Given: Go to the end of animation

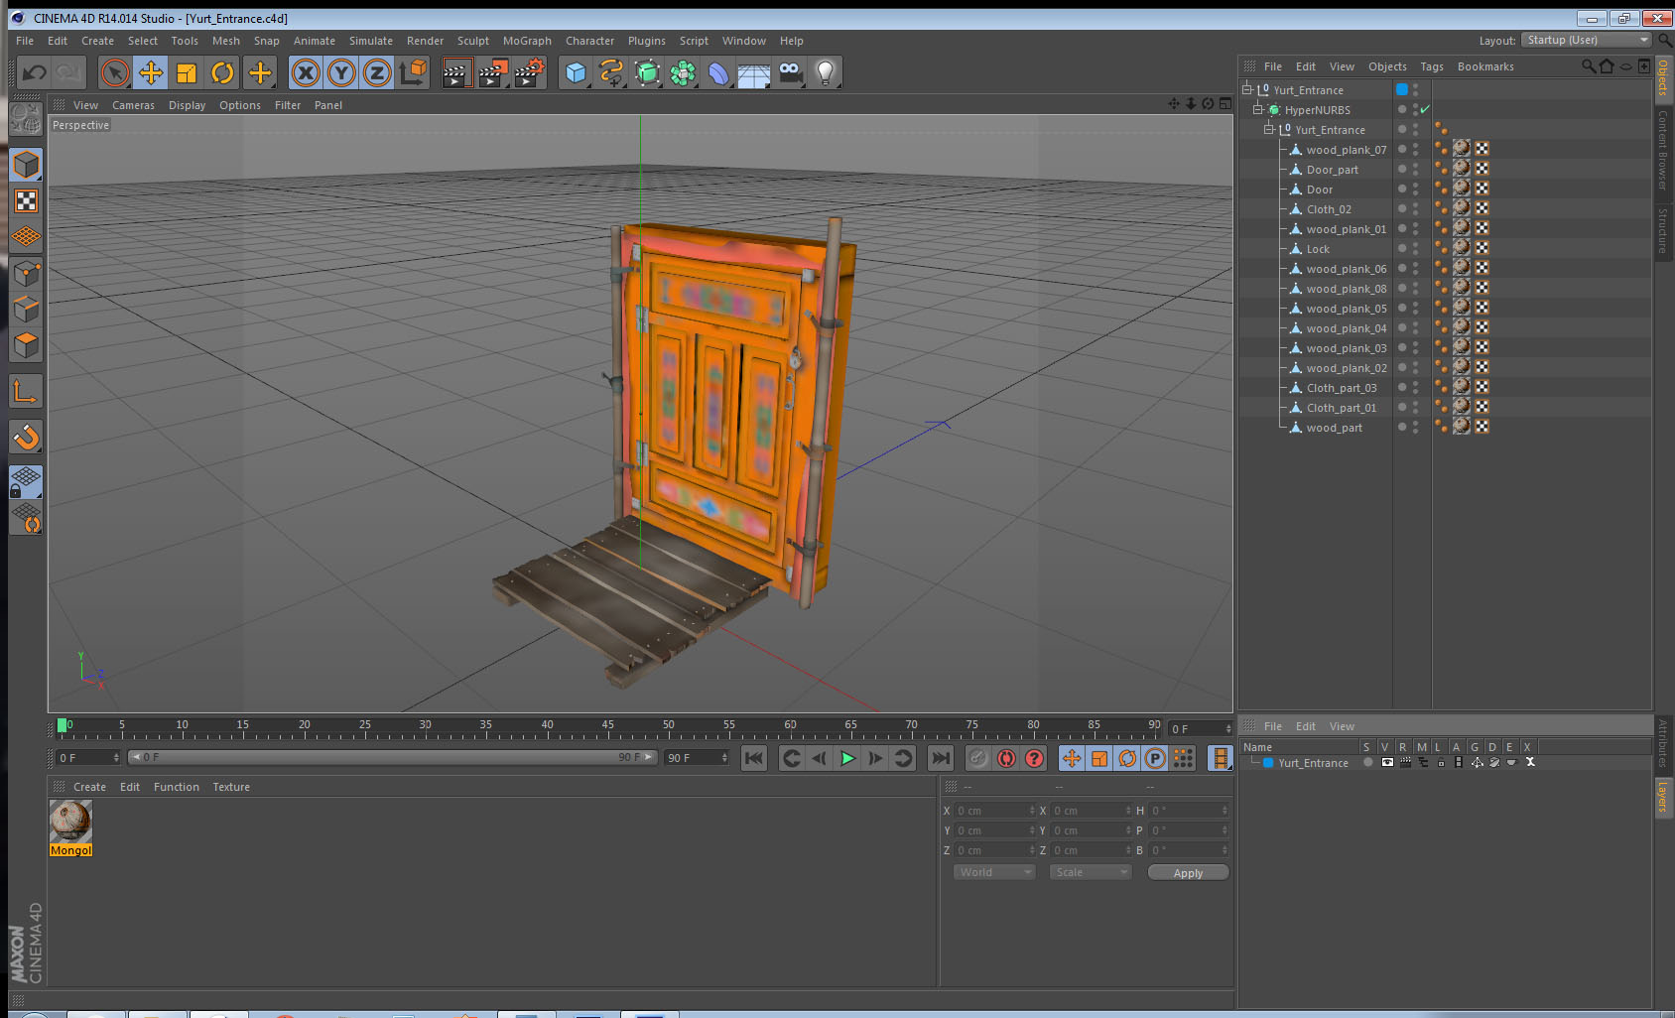Looking at the screenshot, I should [x=940, y=758].
